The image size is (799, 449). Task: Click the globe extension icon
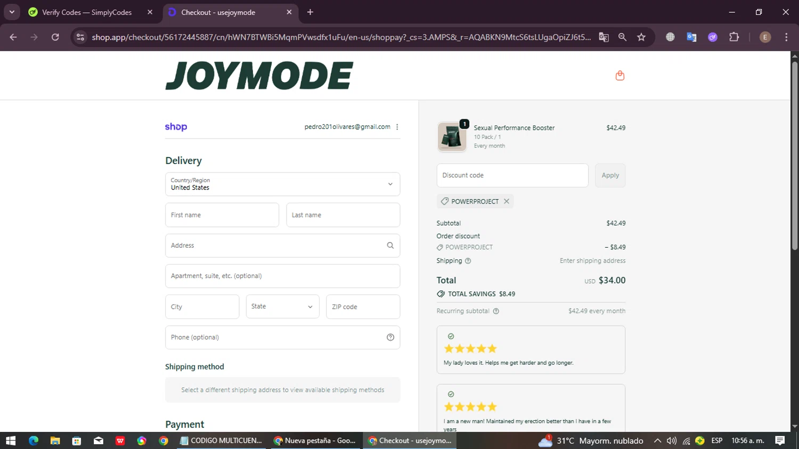click(670, 37)
